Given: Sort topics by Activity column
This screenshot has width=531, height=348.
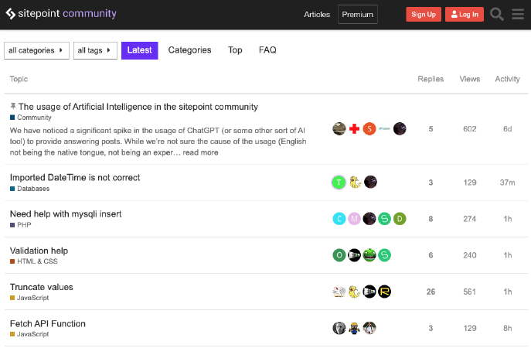Looking at the screenshot, I should (507, 79).
